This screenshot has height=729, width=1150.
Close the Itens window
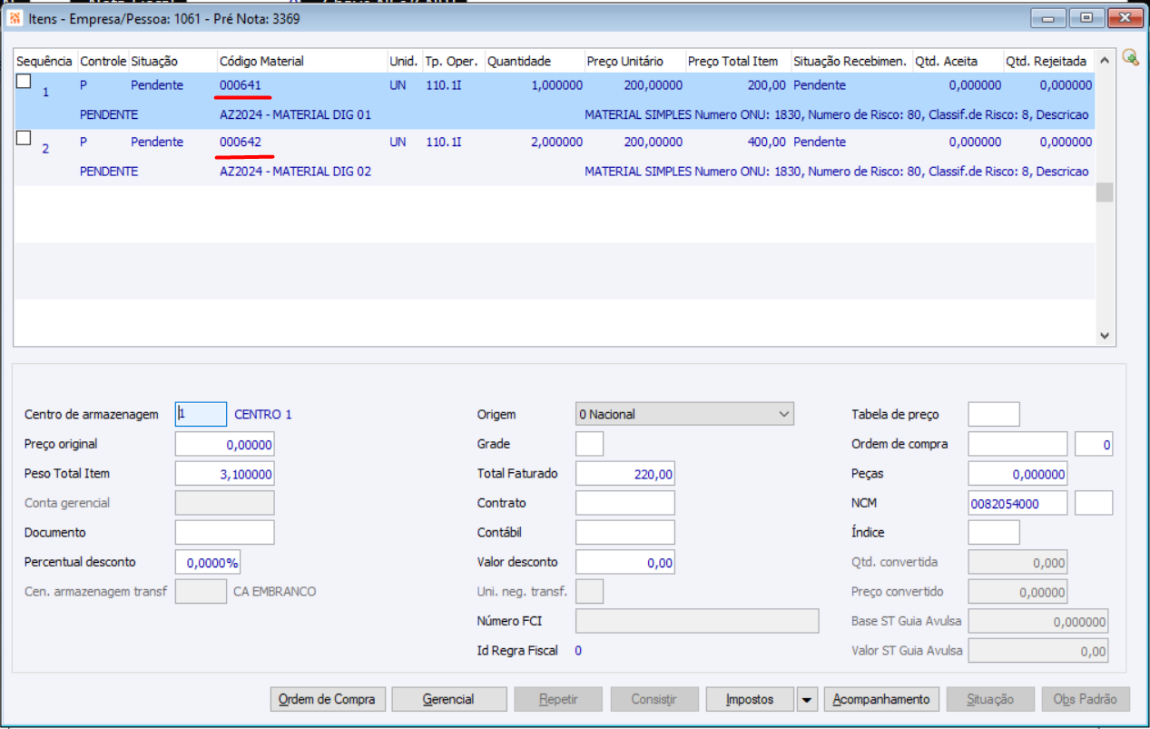pos(1125,17)
